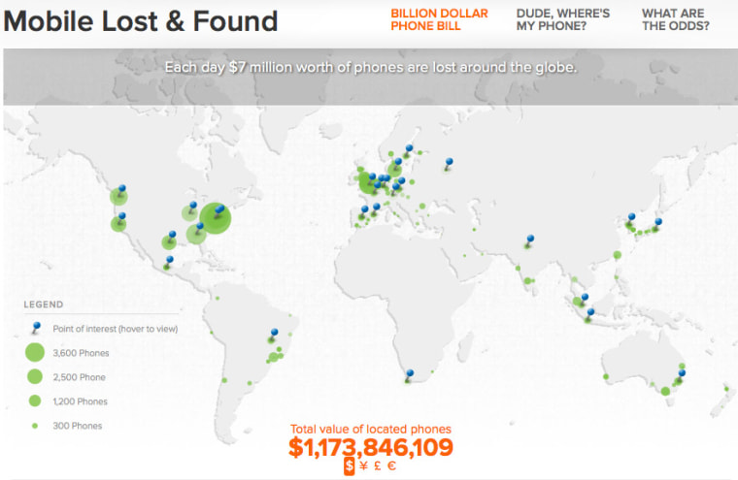
Task: Switch currency to euro symbol
Action: click(x=390, y=466)
